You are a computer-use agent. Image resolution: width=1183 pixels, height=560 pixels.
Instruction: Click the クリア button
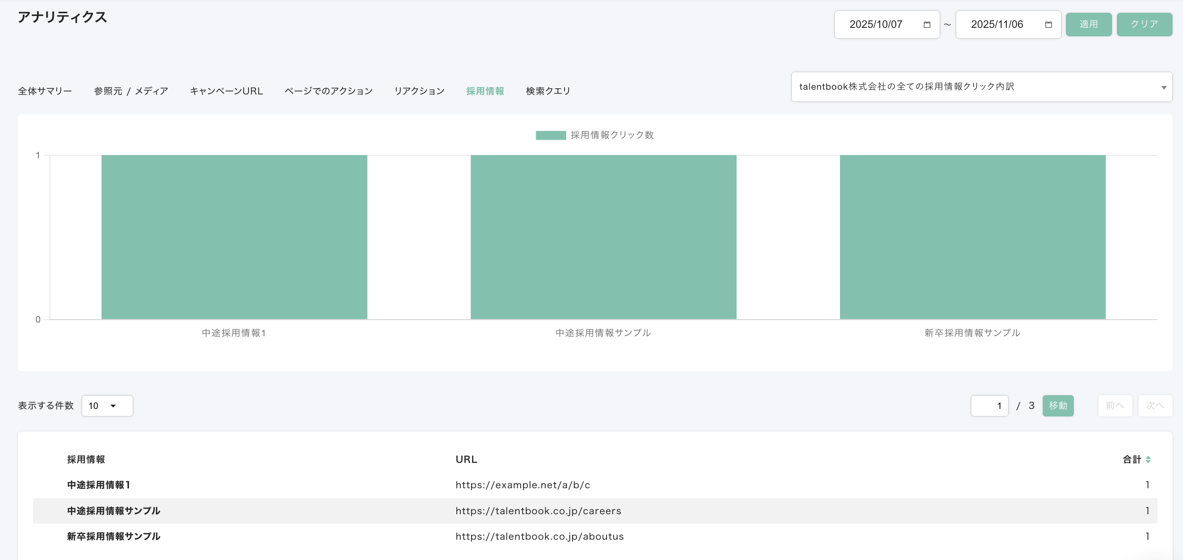(1144, 25)
